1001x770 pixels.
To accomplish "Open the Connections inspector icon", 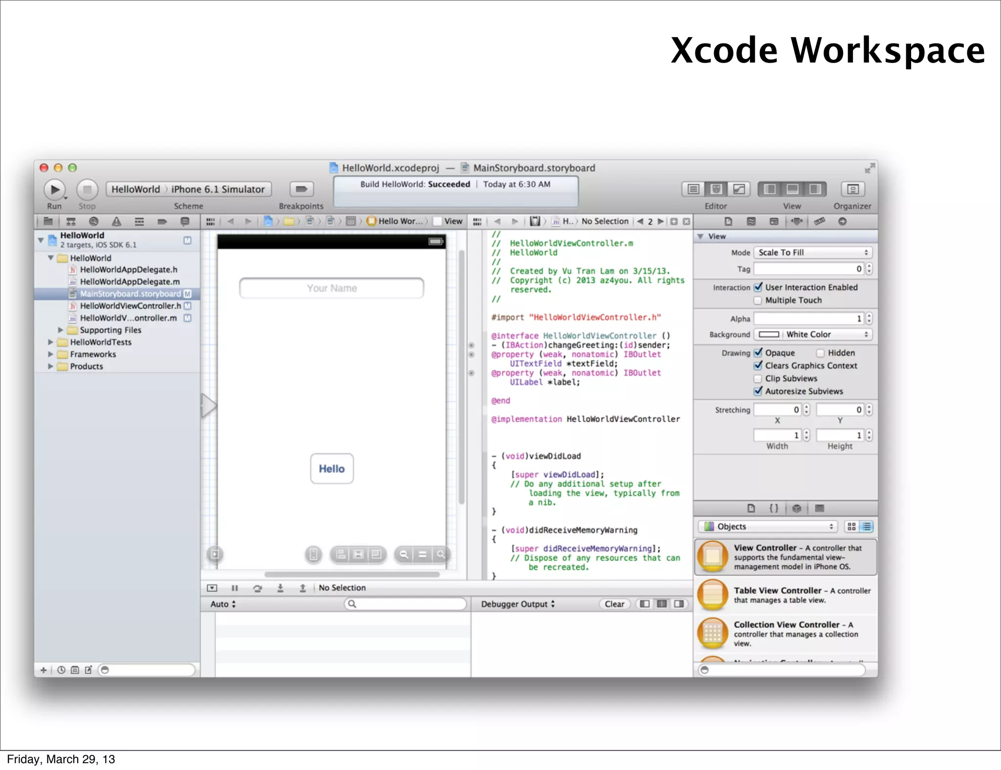I will [x=842, y=221].
